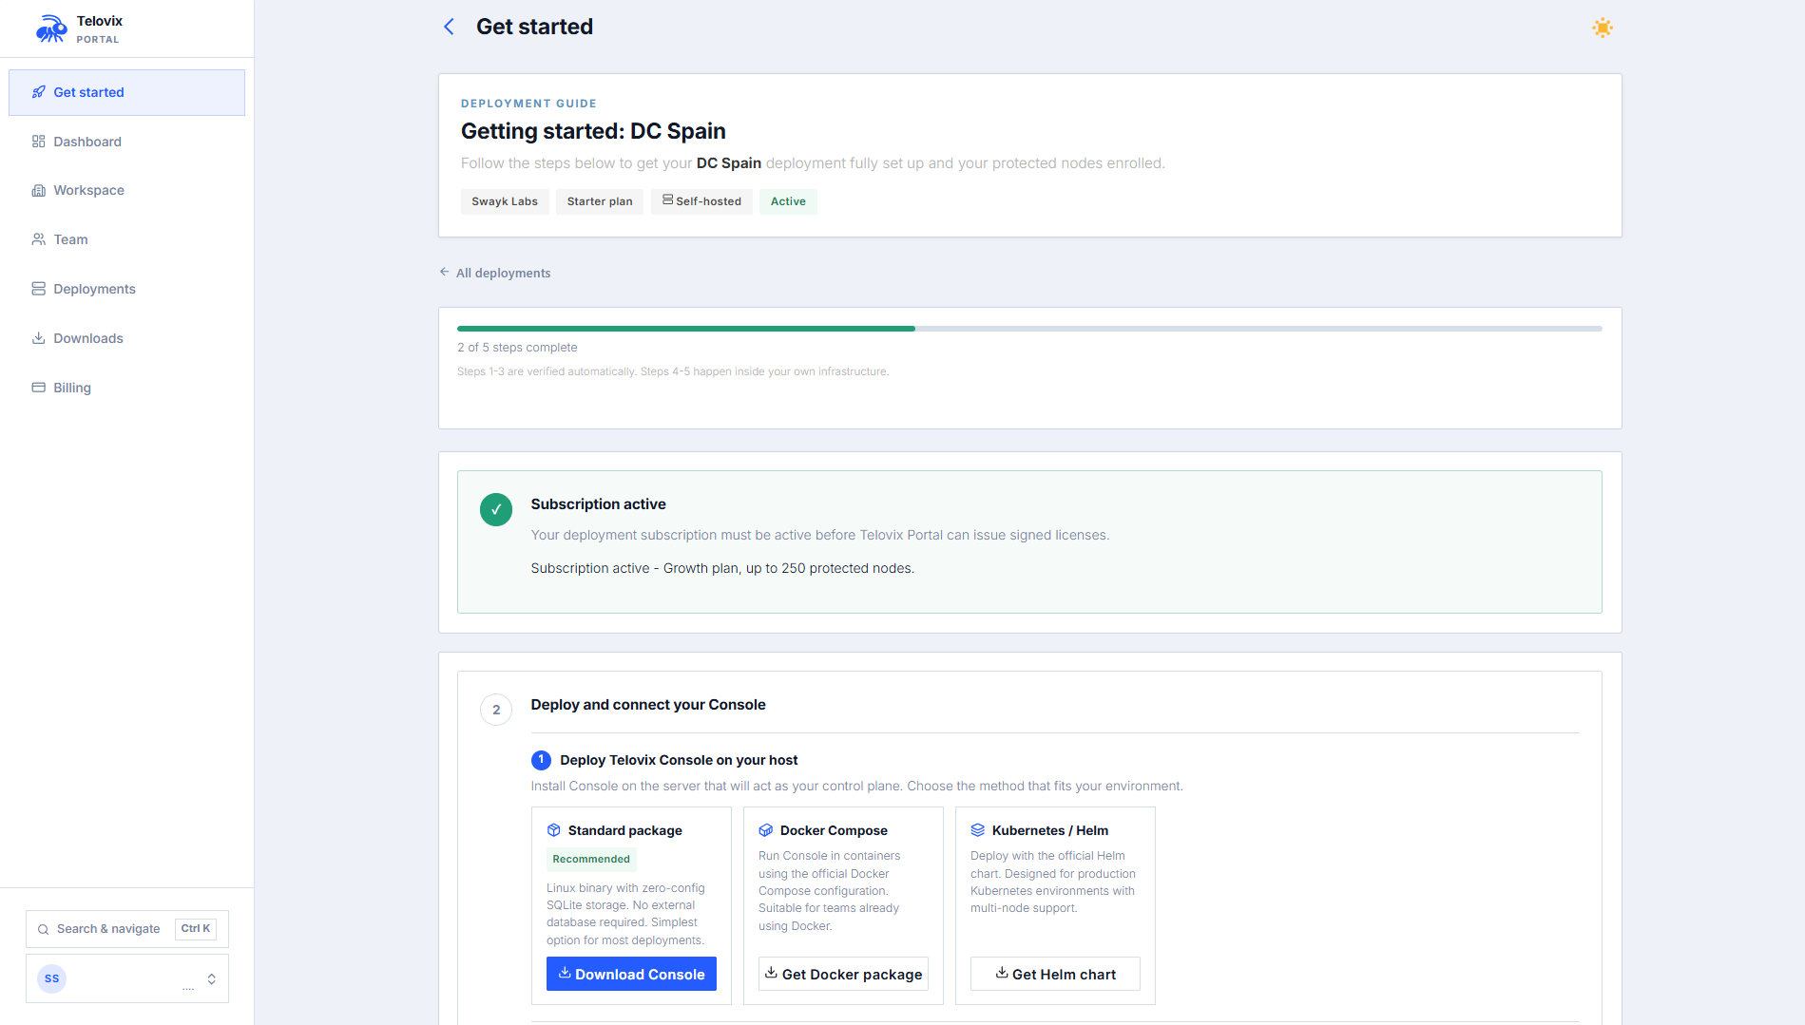This screenshot has width=1805, height=1025.
Task: Click the Downloads arrow icon in sidebar
Action: coord(39,338)
